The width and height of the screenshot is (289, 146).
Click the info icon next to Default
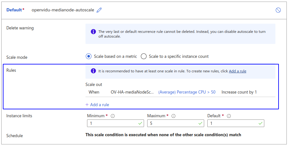click(229, 116)
